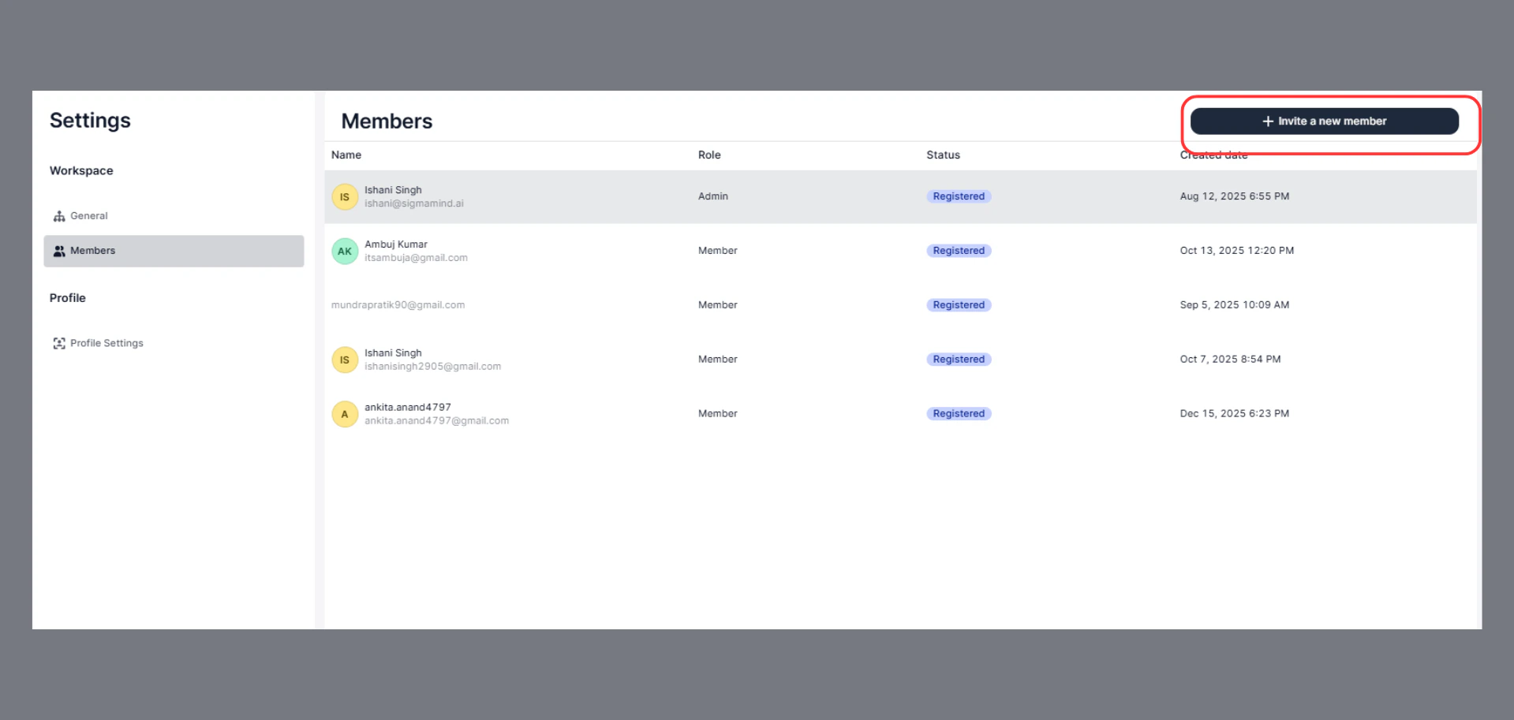Click the General organization icon in sidebar
1514x720 pixels.
tap(59, 216)
